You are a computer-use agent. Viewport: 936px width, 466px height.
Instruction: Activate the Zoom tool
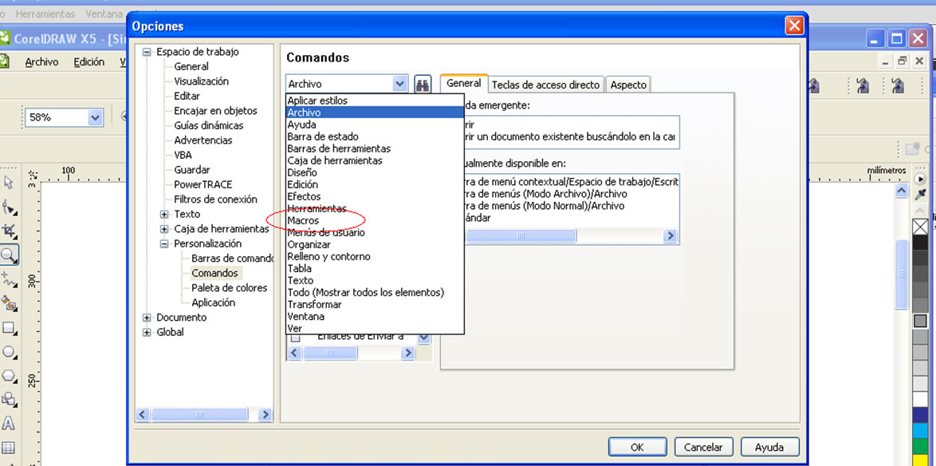click(8, 255)
